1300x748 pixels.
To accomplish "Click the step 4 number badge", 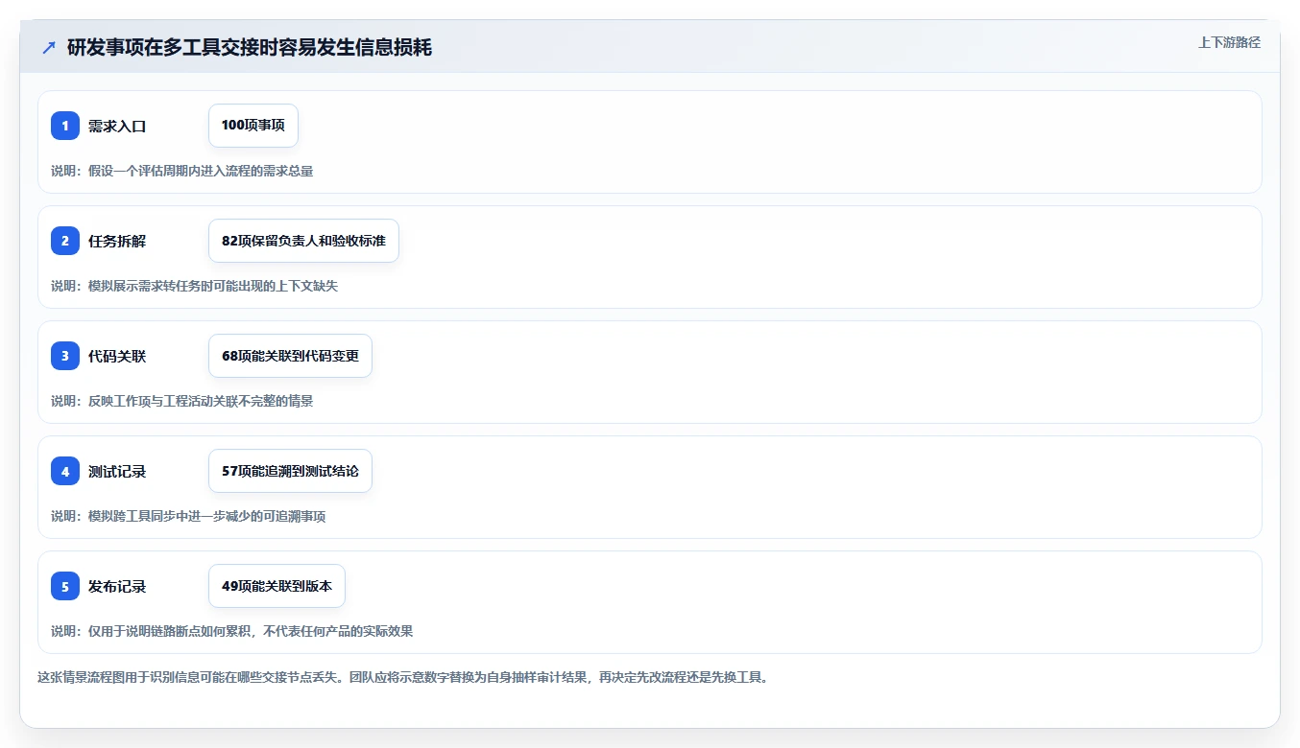I will tap(65, 471).
